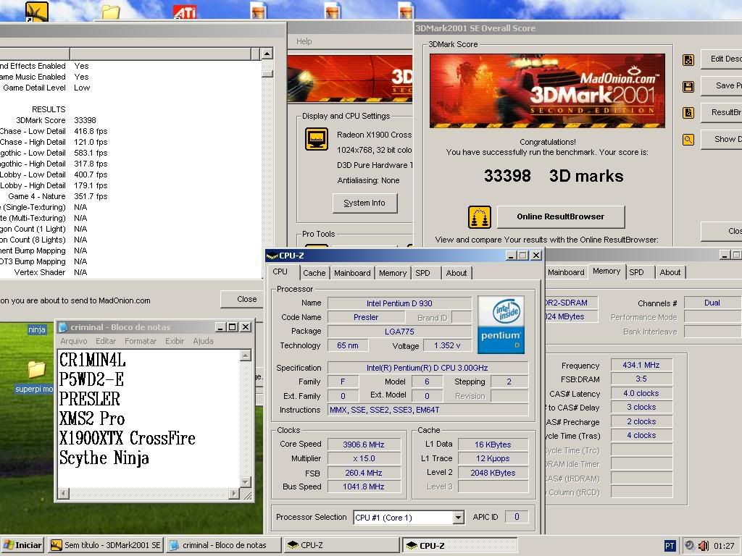742x556 pixels.
Task: Click the Intel Pentium D logo in CPU-Z
Action: coord(501,325)
